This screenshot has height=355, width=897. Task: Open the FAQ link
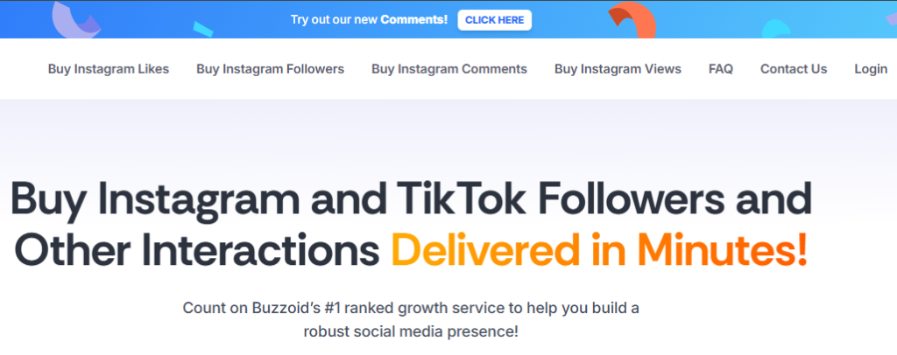coord(721,69)
